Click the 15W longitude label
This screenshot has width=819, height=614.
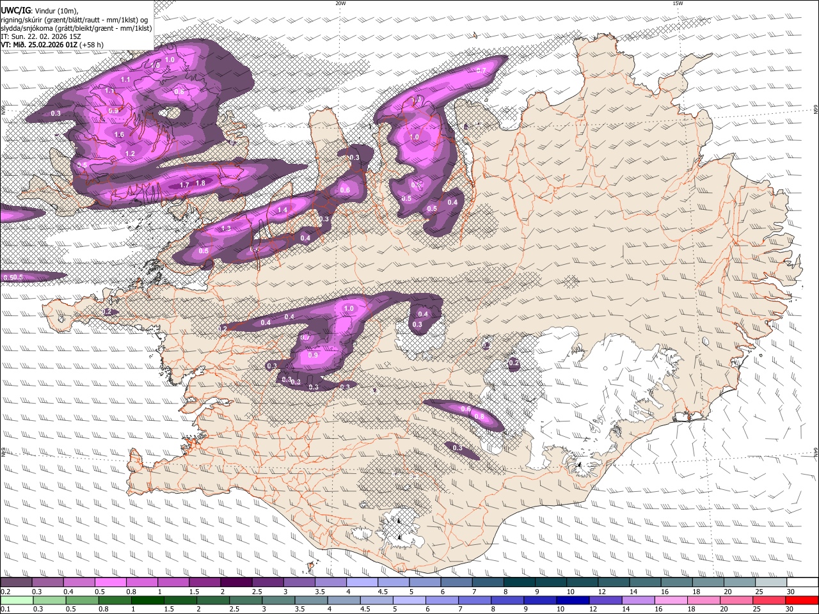(x=678, y=3)
